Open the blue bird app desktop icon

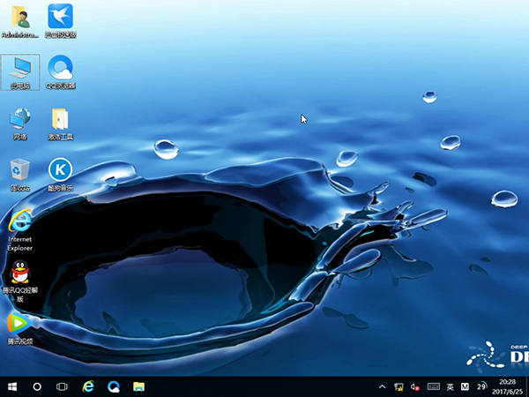click(x=60, y=18)
